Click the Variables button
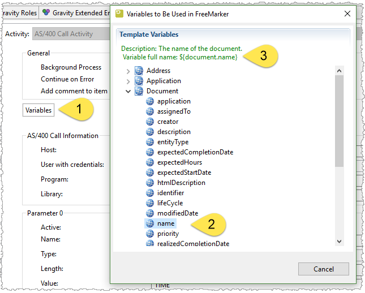The width and height of the screenshot is (365, 293). click(x=38, y=110)
